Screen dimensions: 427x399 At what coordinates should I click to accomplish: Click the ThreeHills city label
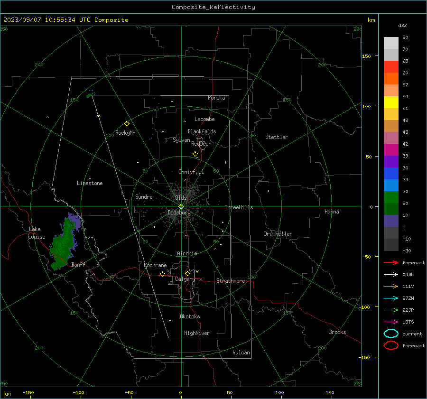click(x=239, y=207)
